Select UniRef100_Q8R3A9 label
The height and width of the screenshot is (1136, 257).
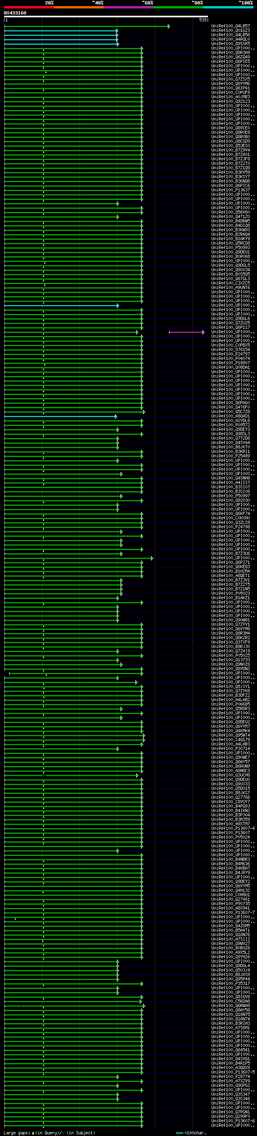tap(230, 52)
